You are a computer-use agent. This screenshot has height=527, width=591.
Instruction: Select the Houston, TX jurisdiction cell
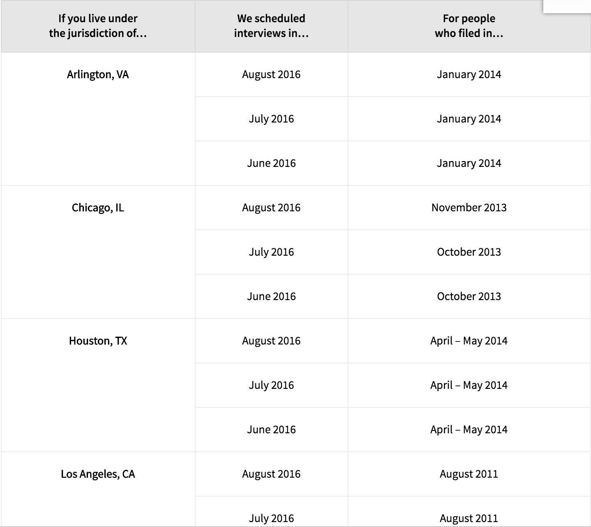click(x=98, y=341)
